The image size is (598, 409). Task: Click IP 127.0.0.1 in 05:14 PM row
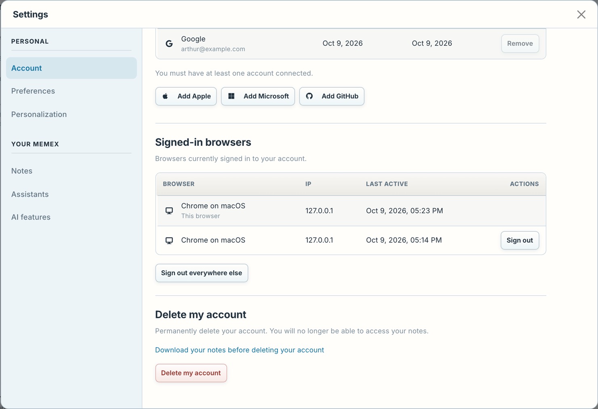click(x=319, y=240)
